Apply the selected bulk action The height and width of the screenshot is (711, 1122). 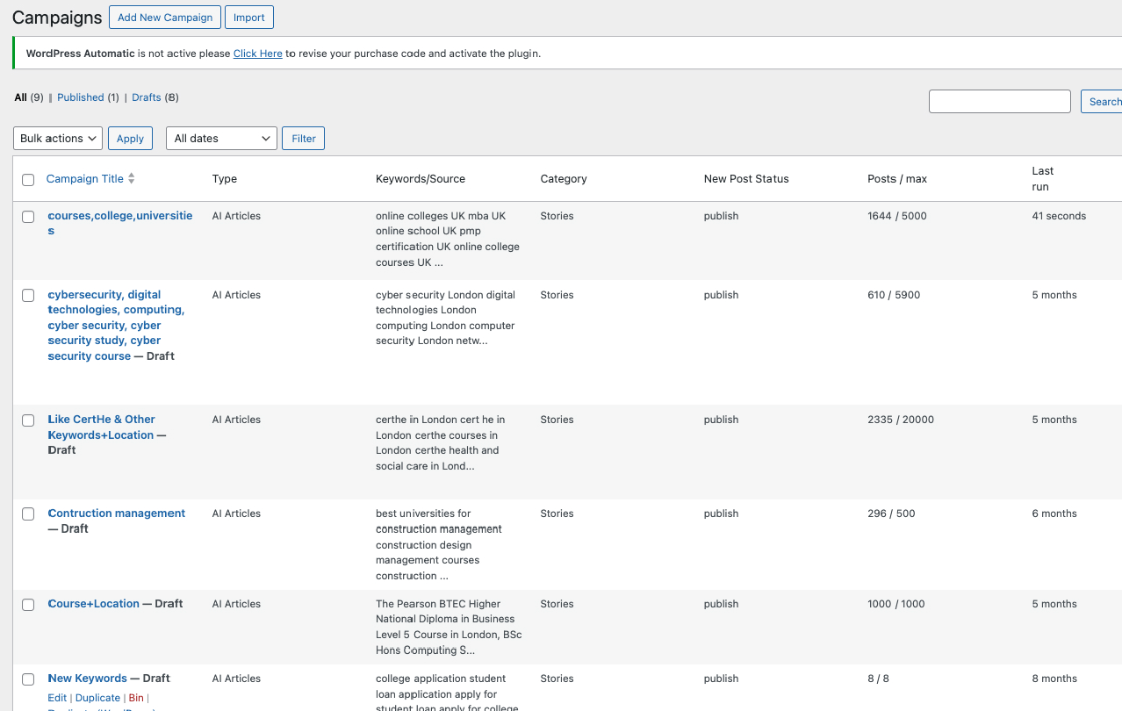[x=130, y=139]
